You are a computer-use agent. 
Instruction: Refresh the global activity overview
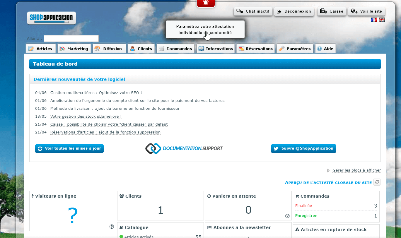377,182
